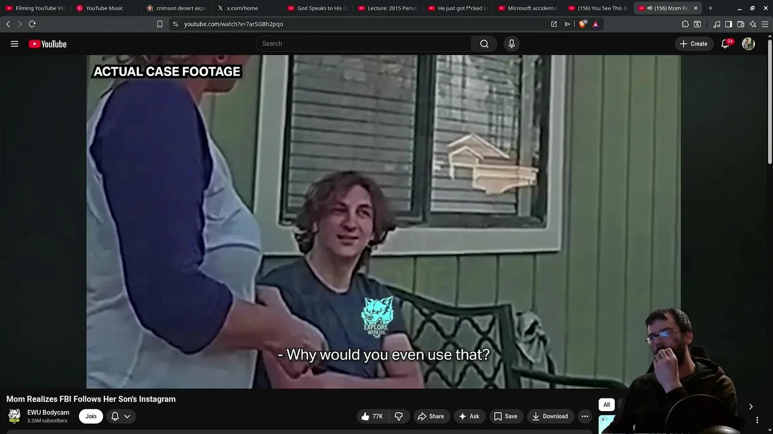The width and height of the screenshot is (773, 434).
Task: Like the video with thumbs up
Action: (x=372, y=416)
